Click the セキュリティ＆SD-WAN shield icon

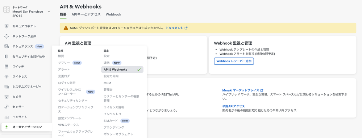[x=7, y=57]
